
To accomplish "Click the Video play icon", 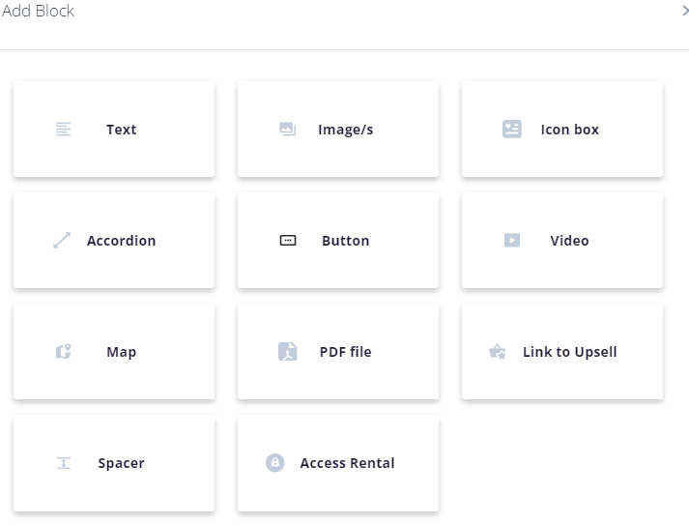I will (512, 241).
